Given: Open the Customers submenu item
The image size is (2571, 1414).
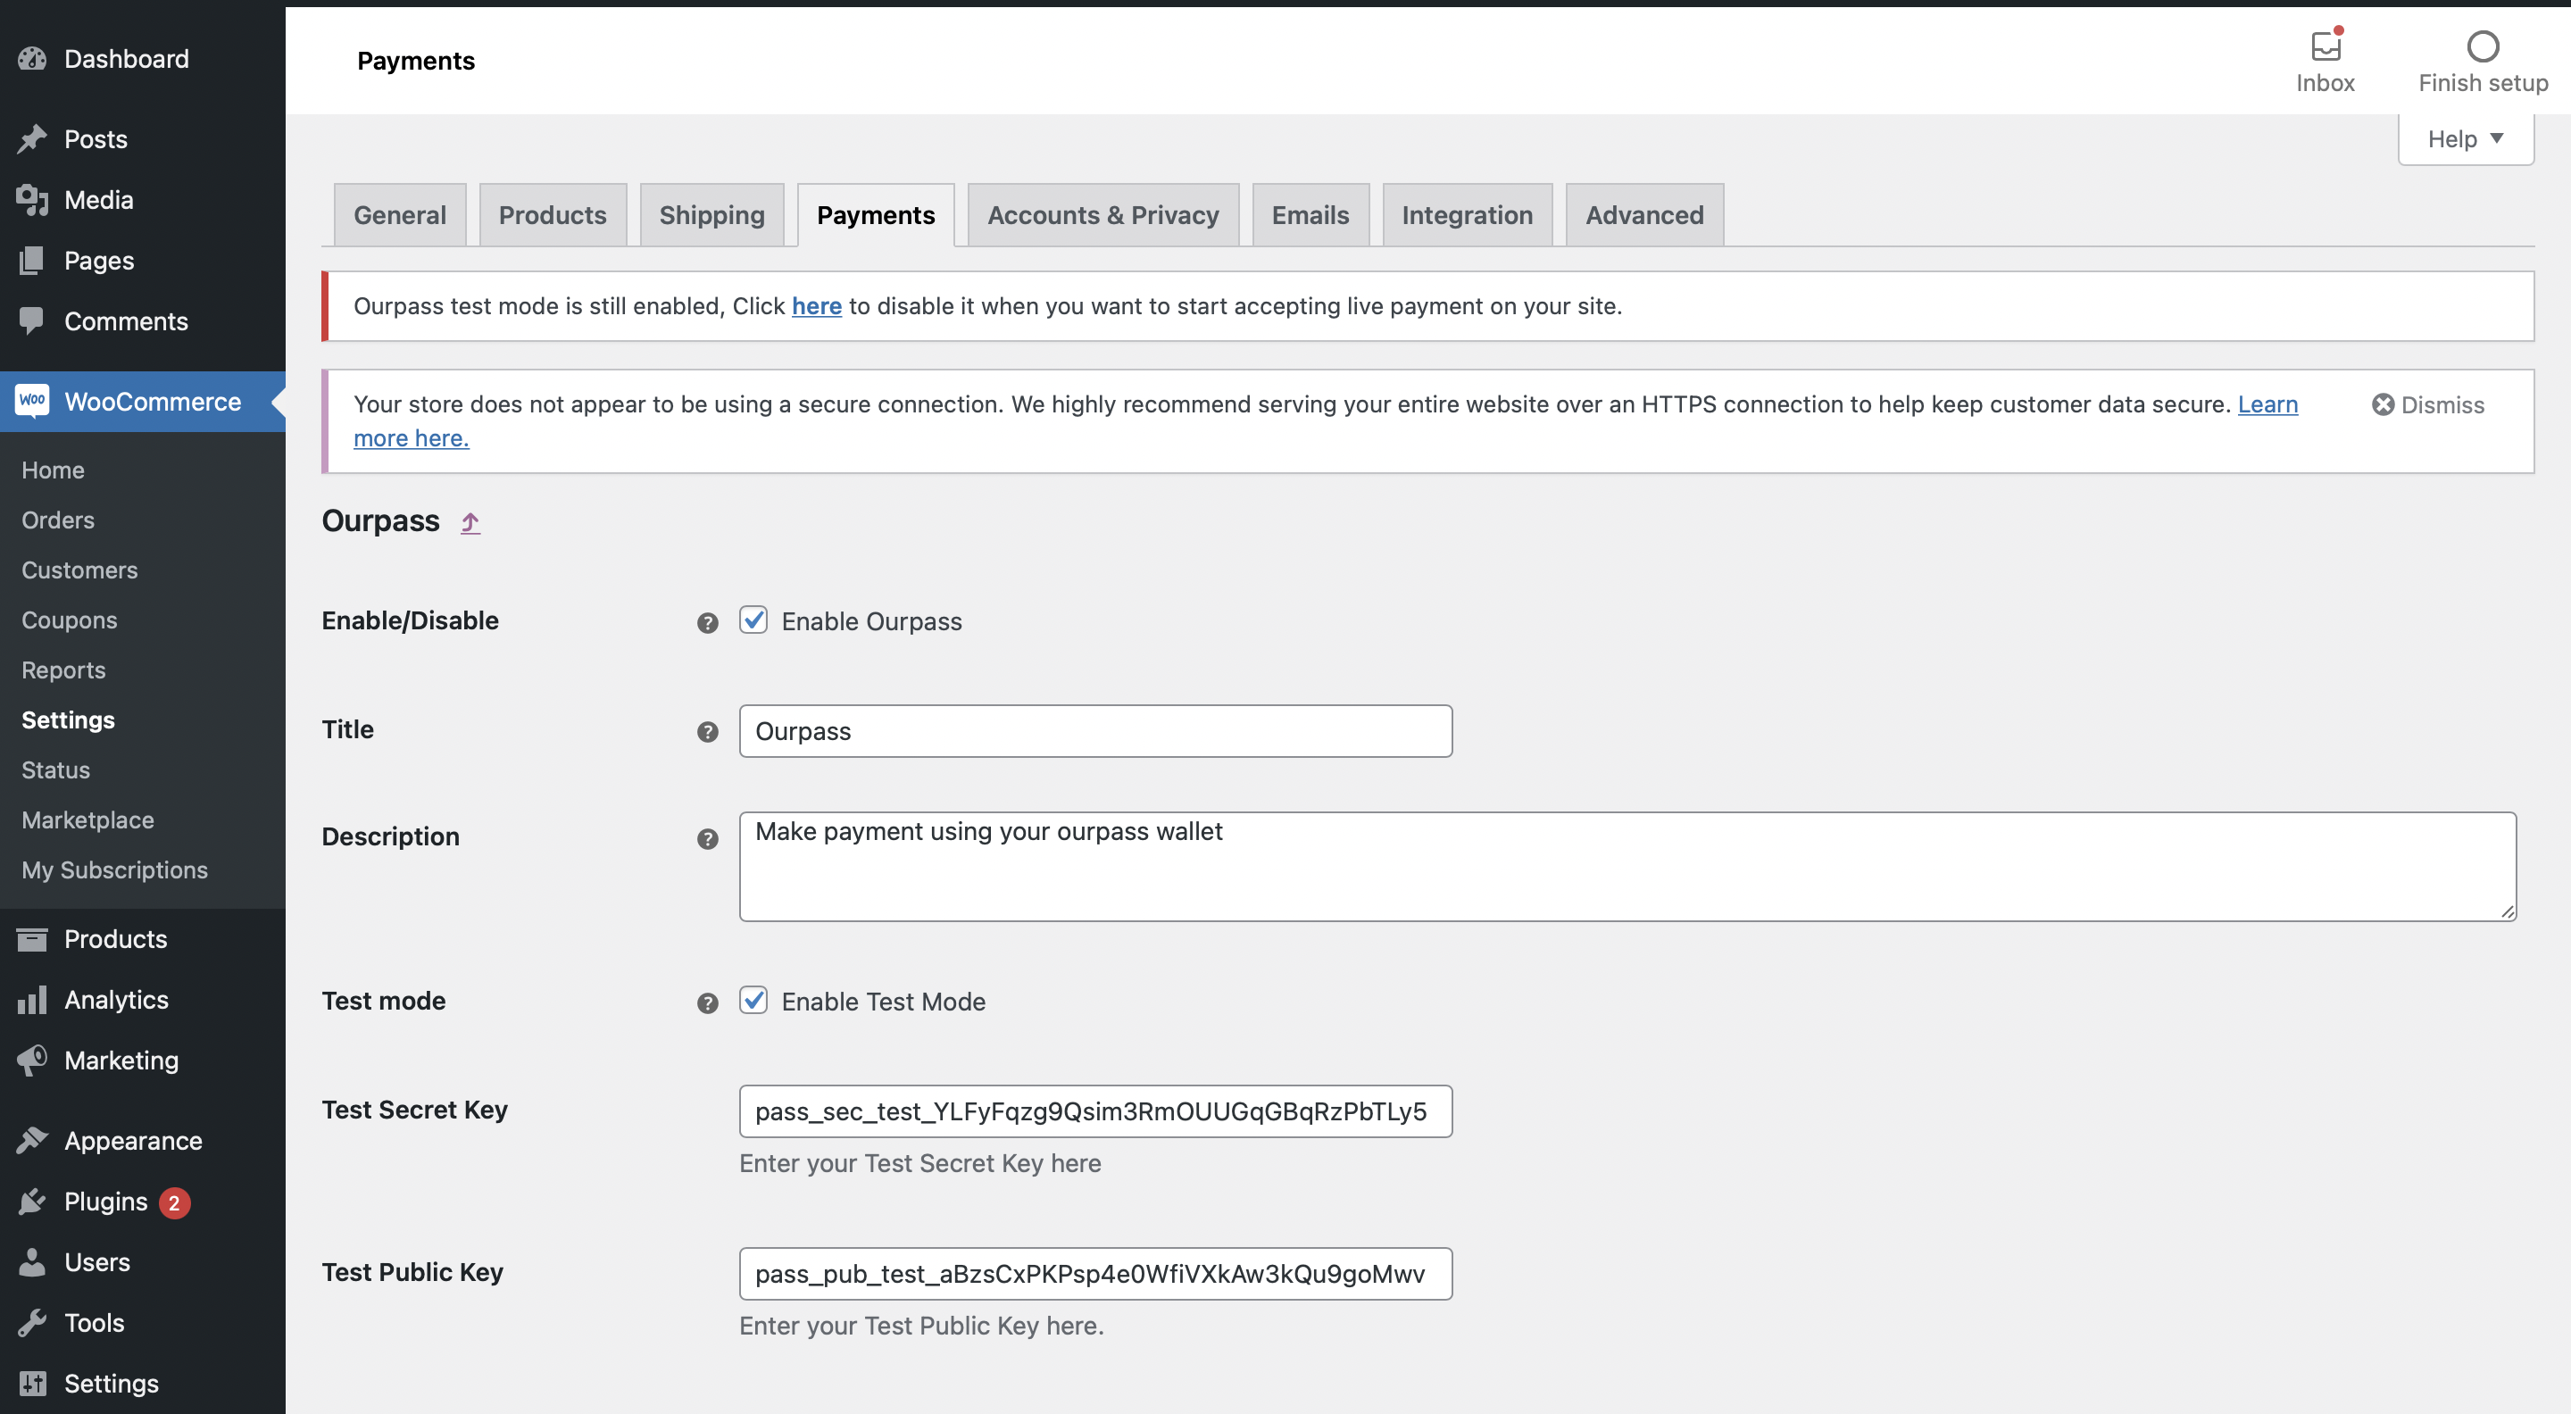Looking at the screenshot, I should (79, 570).
